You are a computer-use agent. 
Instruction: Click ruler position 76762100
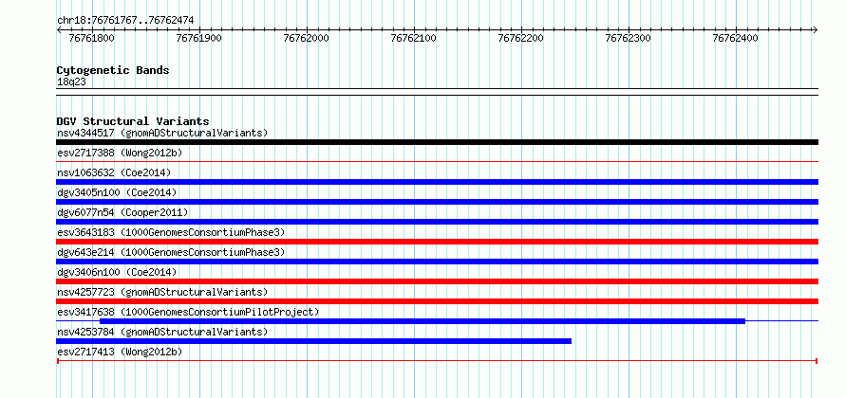[414, 38]
